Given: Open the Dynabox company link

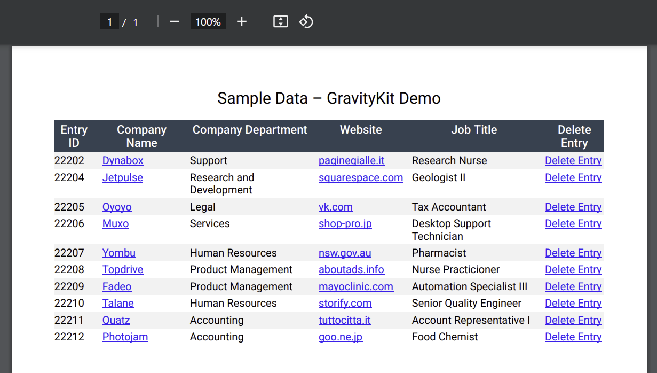Looking at the screenshot, I should tap(123, 161).
